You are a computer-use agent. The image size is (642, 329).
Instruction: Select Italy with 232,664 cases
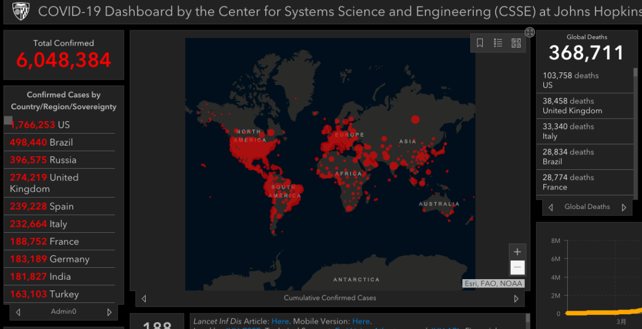pos(60,224)
